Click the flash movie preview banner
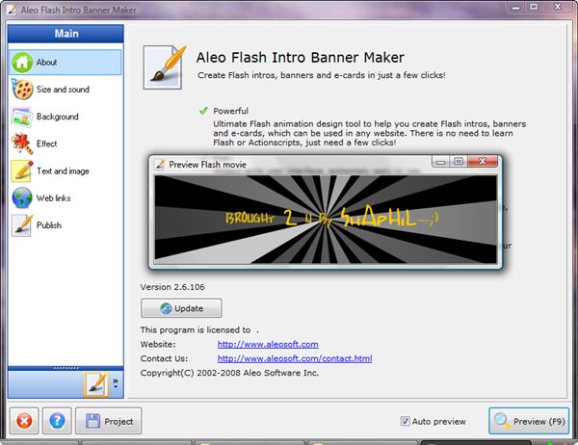This screenshot has width=578, height=445. (x=326, y=219)
